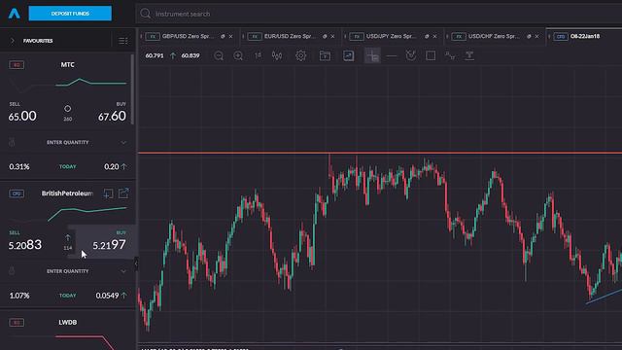Image resolution: width=622 pixels, height=350 pixels.
Task: Click the MTC spread value 260
Action: click(67, 119)
